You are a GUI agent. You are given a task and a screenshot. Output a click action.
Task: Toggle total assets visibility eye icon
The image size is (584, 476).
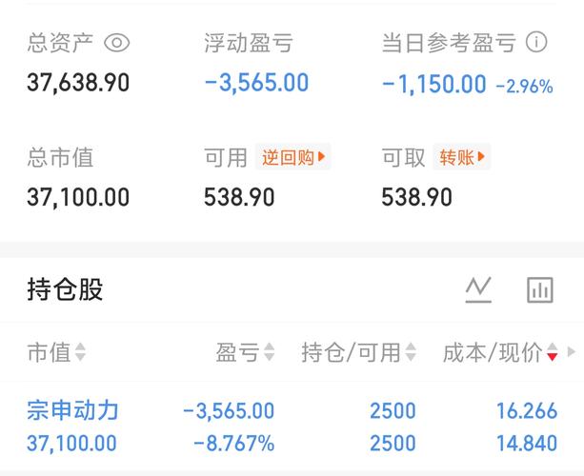[116, 43]
